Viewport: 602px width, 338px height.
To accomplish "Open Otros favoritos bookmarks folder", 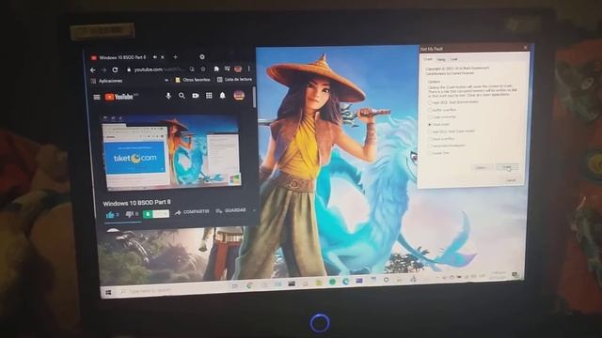I will [x=192, y=80].
